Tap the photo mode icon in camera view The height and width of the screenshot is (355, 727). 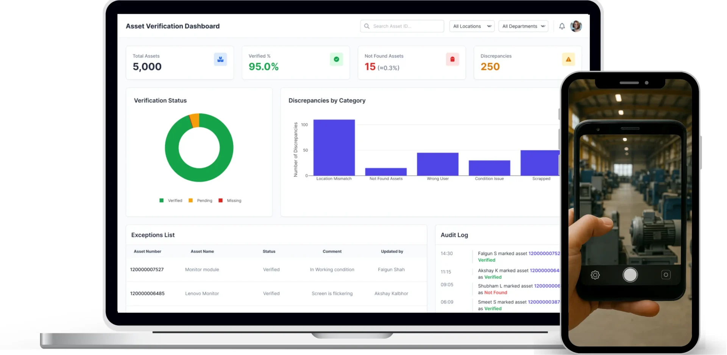pos(666,275)
